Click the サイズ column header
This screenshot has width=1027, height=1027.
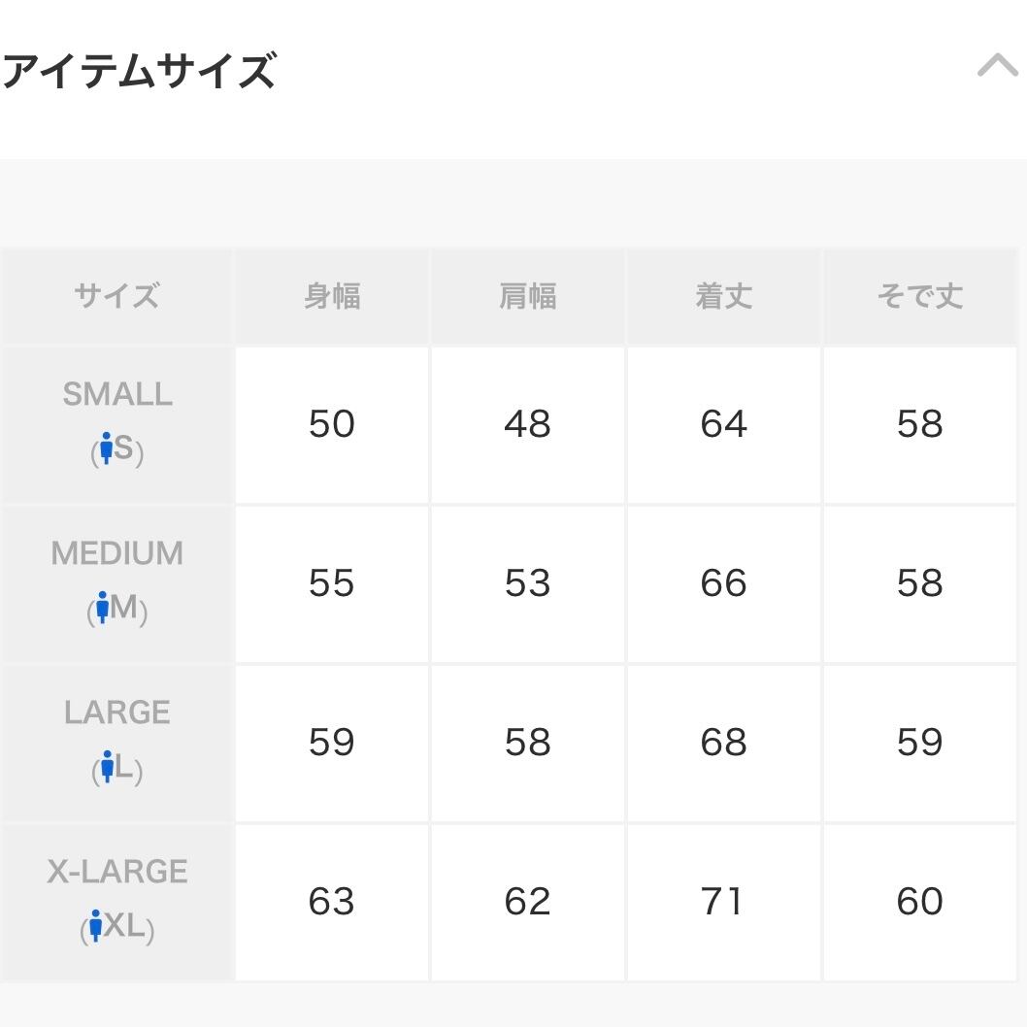pos(117,296)
